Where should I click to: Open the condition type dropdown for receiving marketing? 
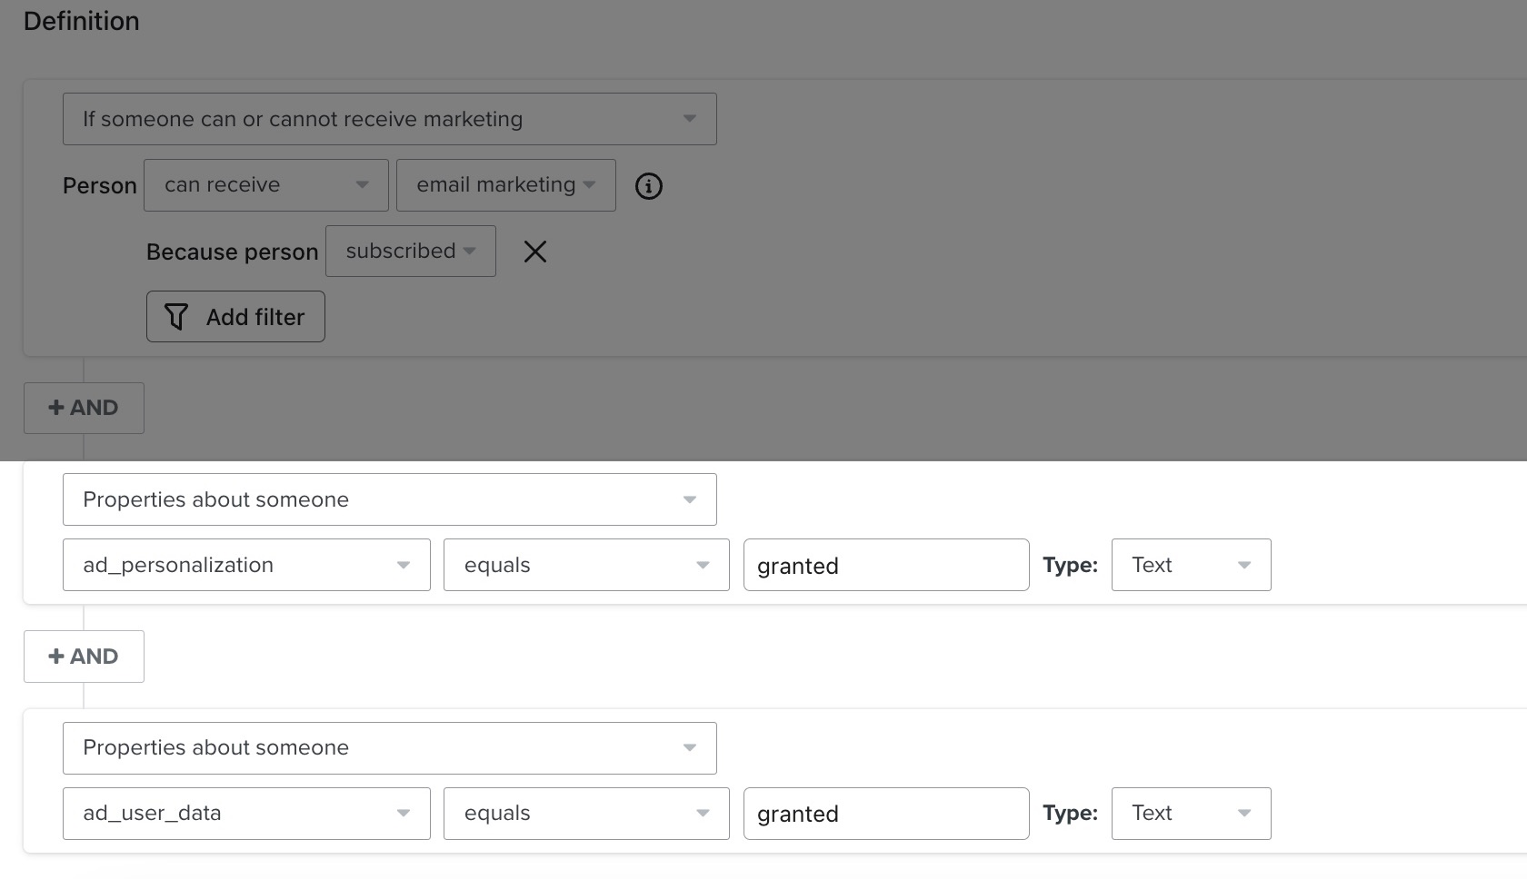[x=389, y=118]
